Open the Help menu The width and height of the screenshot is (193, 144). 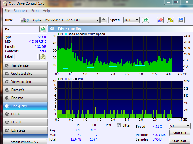coord(46,11)
